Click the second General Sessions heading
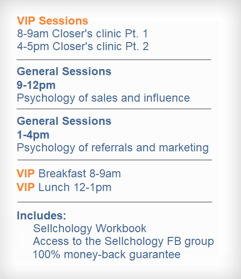 (x=64, y=121)
